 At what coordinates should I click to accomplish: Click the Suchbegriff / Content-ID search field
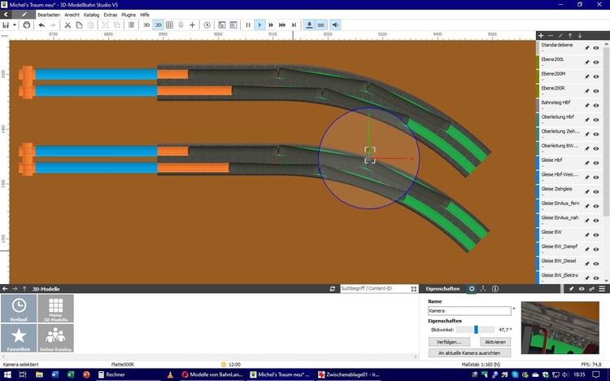[375, 289]
